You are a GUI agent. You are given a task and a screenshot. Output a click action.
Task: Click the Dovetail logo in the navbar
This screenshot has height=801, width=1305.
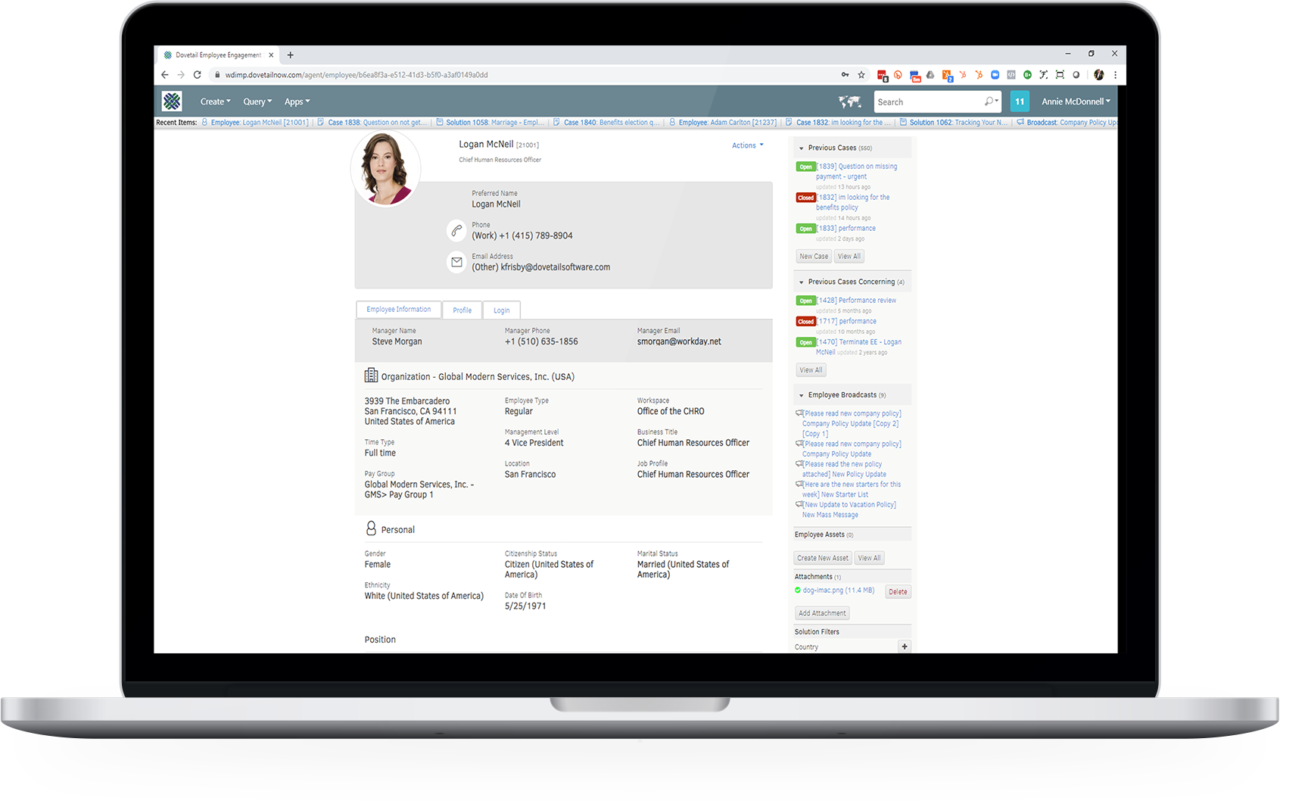pos(171,101)
